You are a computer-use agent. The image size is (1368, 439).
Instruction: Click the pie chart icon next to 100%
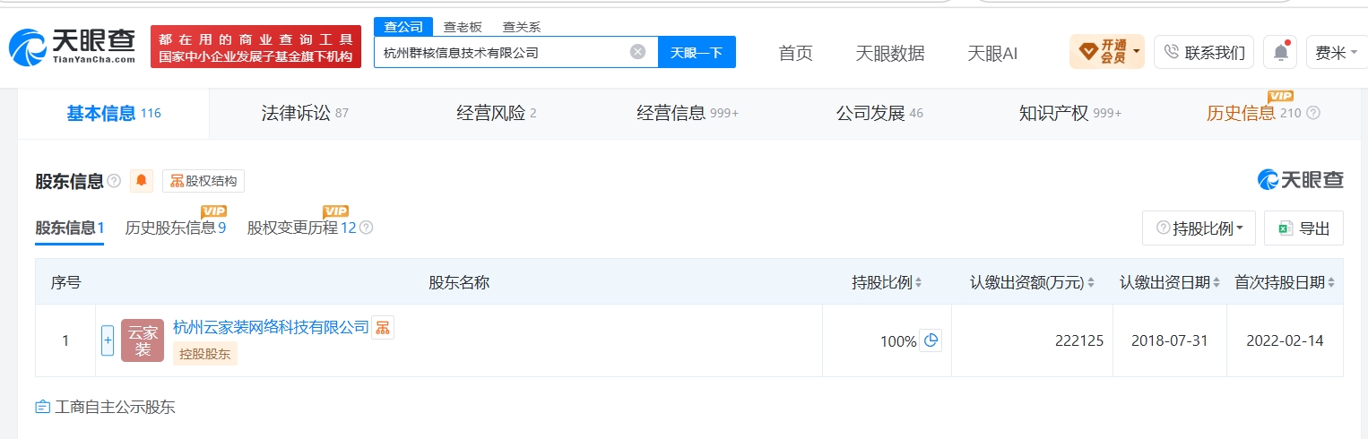tap(931, 340)
